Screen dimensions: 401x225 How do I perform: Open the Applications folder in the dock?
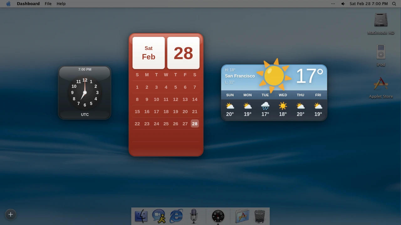(242, 216)
